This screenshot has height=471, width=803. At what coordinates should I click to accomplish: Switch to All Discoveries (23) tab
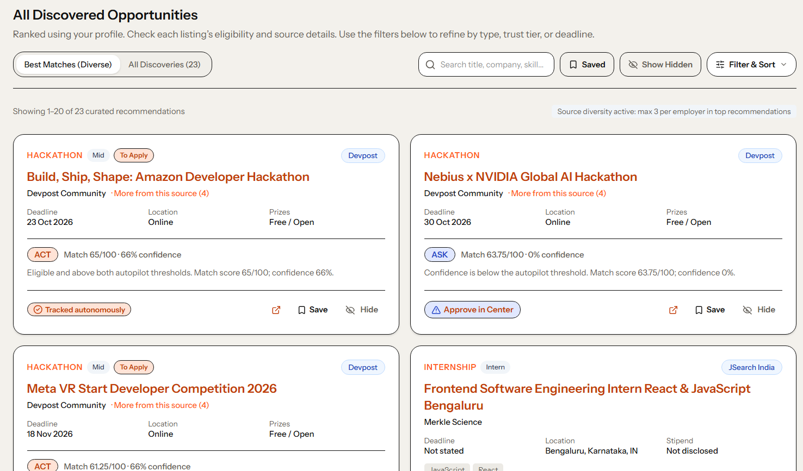click(164, 65)
